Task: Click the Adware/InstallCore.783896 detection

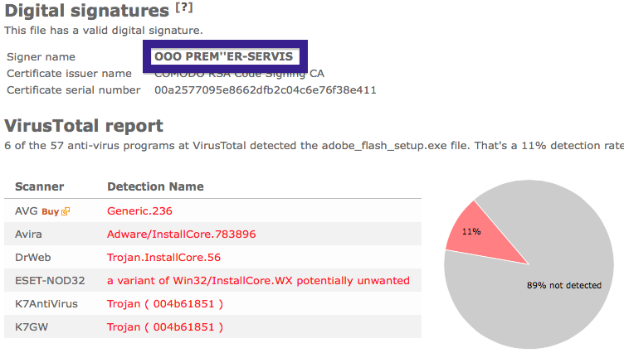Action: point(182,235)
